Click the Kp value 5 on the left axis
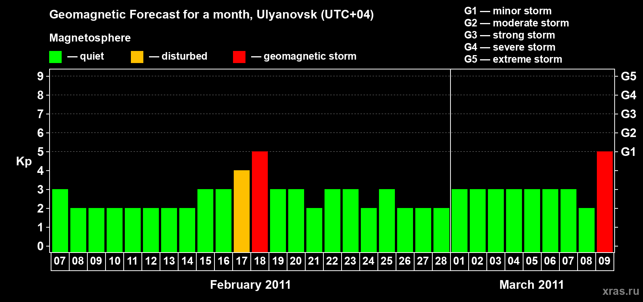Screen dimensions: 643x302 click(x=40, y=152)
